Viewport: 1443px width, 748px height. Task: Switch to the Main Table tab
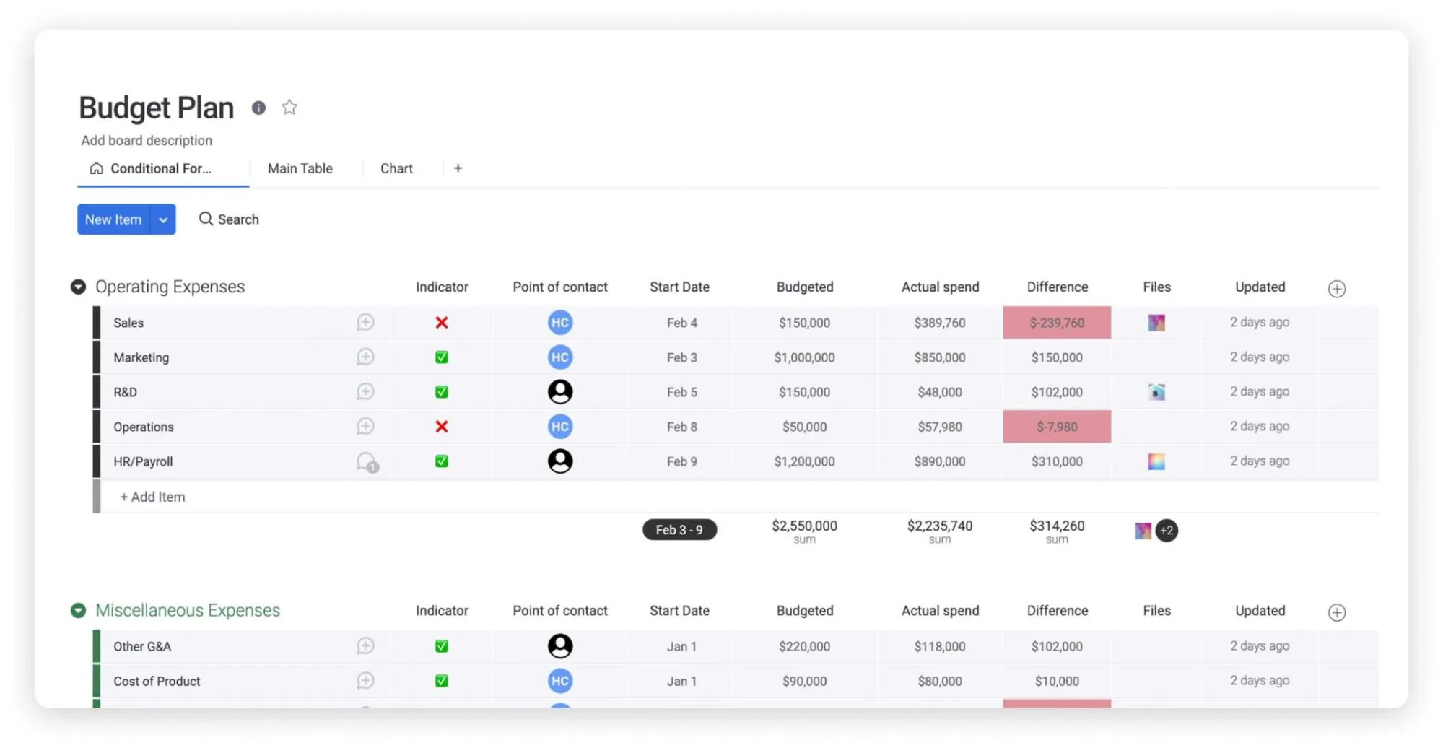click(300, 168)
